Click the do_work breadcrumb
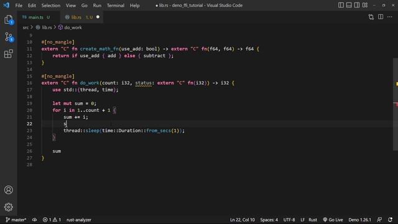The width and height of the screenshot is (398, 224). tap(73, 27)
